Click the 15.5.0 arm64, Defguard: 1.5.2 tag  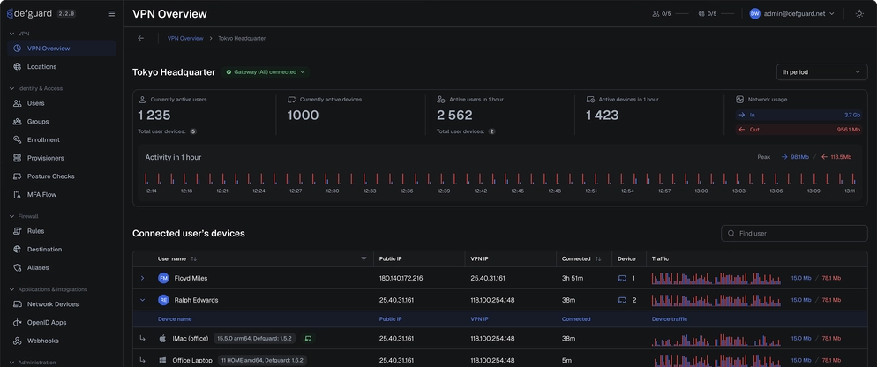point(255,339)
